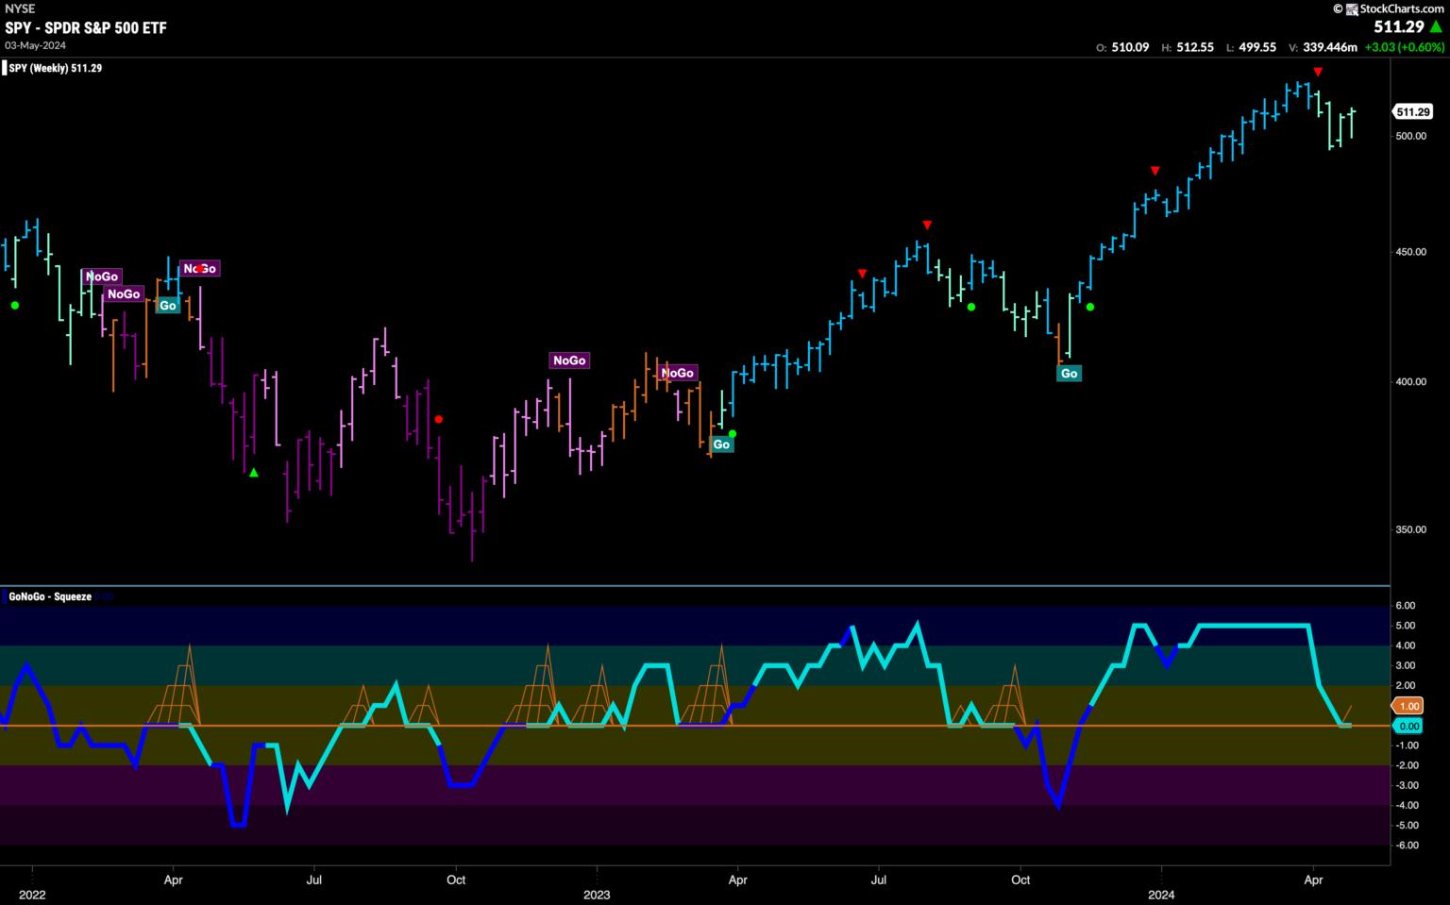Click the orange 1.00 value tag on the indicator axis
This screenshot has width=1450, height=905.
click(1408, 706)
